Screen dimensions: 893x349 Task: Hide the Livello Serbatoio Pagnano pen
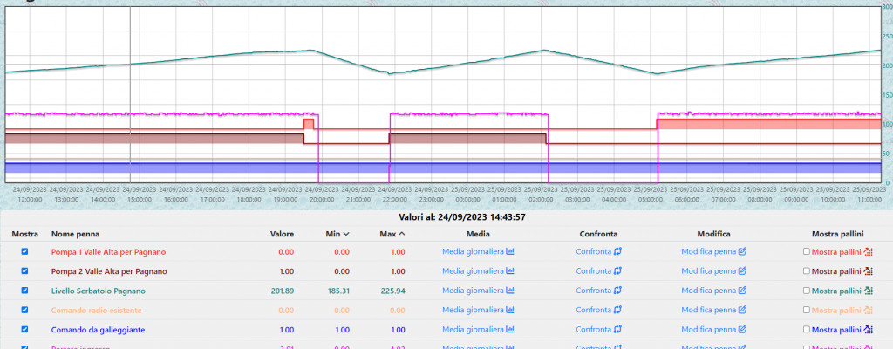click(24, 291)
